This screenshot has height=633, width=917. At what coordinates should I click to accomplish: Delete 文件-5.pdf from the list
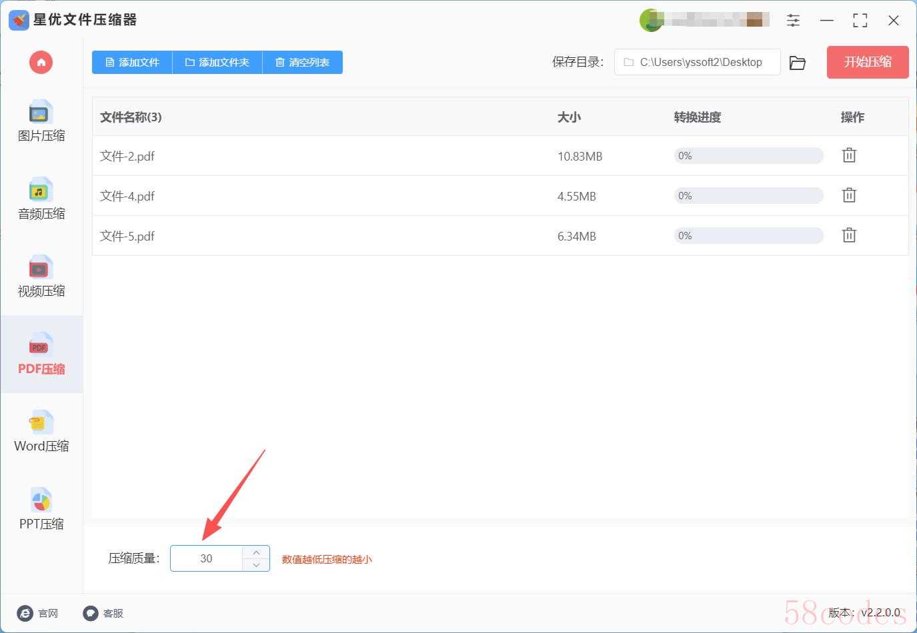click(x=848, y=235)
